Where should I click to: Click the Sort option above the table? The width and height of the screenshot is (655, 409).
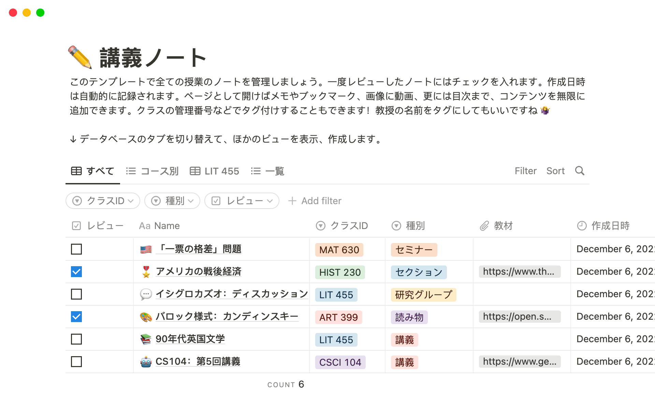pyautogui.click(x=555, y=171)
